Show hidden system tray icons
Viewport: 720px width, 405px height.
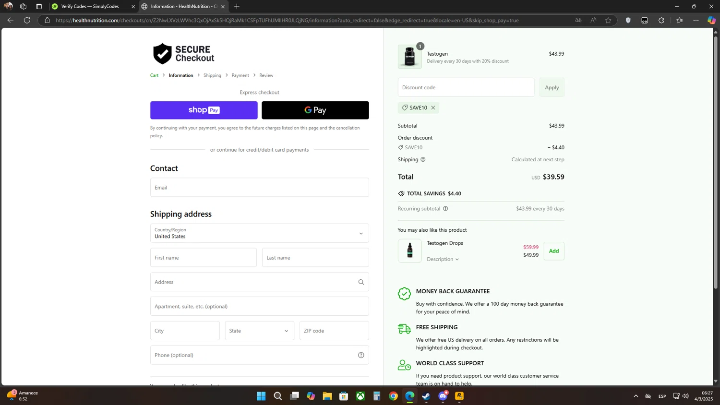636,396
